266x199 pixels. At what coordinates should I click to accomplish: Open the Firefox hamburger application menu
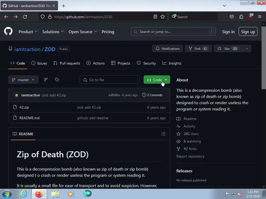tap(260, 17)
